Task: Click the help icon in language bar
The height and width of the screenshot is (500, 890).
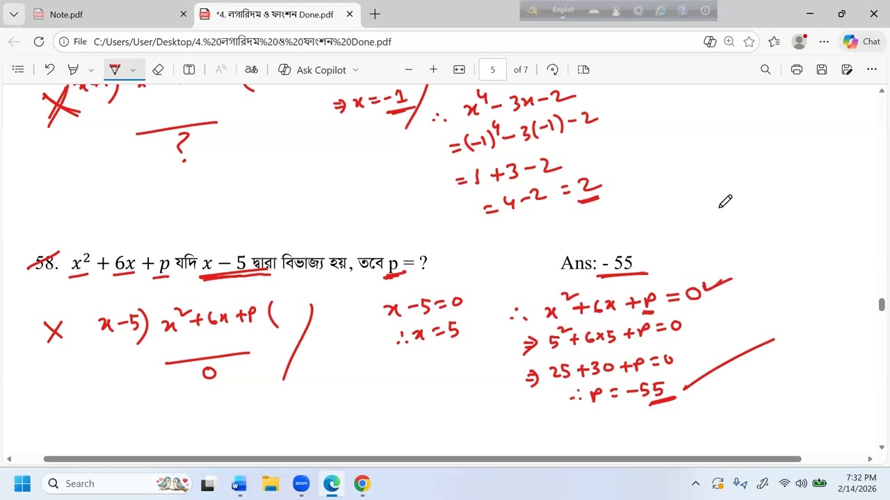Action: tap(683, 10)
